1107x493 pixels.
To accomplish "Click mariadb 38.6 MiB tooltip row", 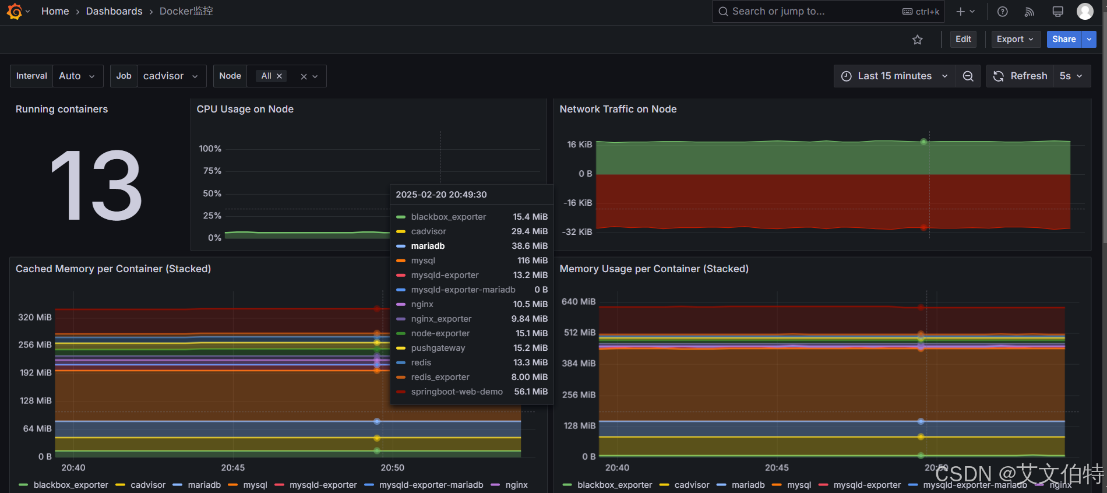I will tap(472, 246).
